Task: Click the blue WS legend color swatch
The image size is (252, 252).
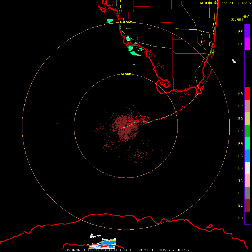Action: tap(247, 156)
